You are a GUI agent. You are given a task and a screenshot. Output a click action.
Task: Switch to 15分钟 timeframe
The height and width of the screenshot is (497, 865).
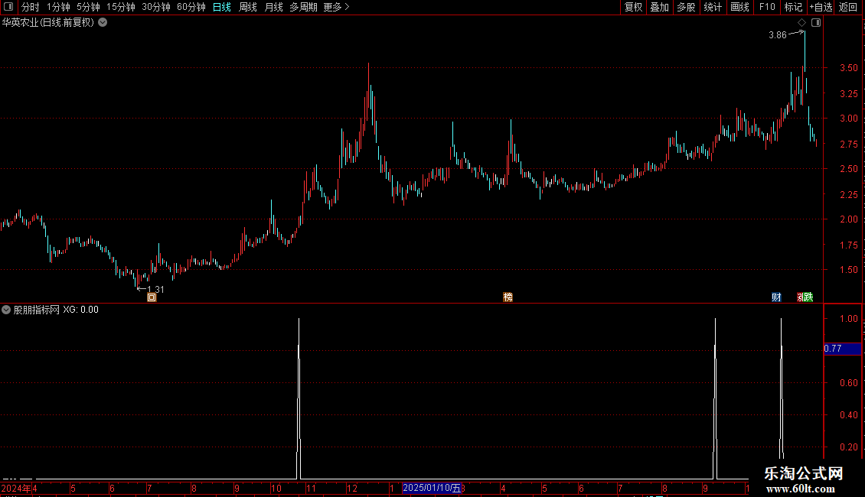pos(120,7)
